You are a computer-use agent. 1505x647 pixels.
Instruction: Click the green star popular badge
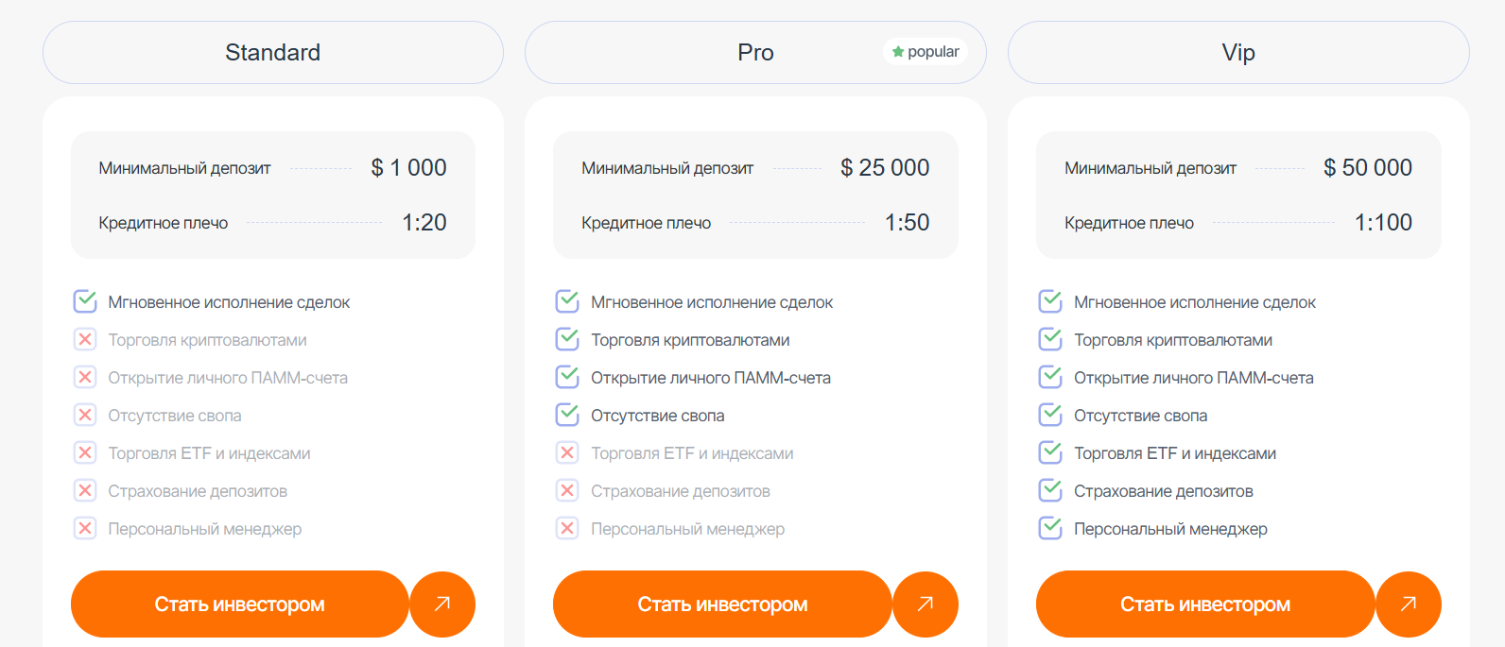[x=925, y=52]
